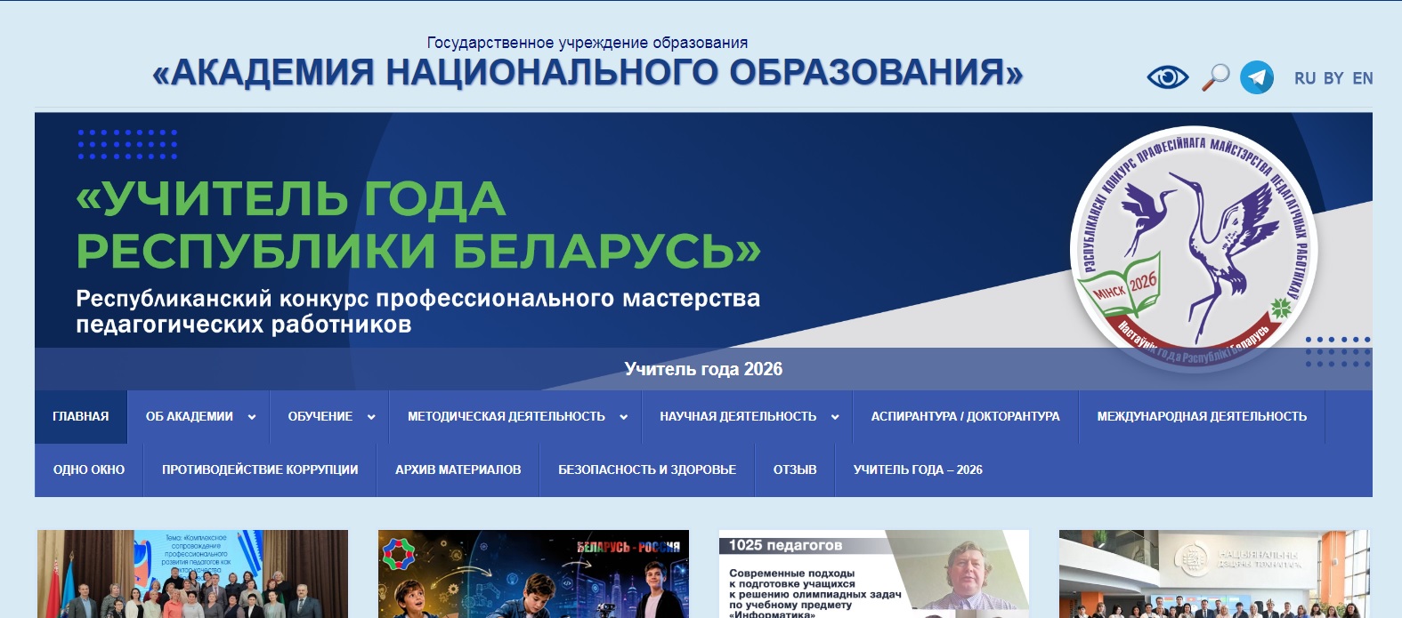
Task: Click the «Академия национального образования» site title
Action: tap(588, 73)
